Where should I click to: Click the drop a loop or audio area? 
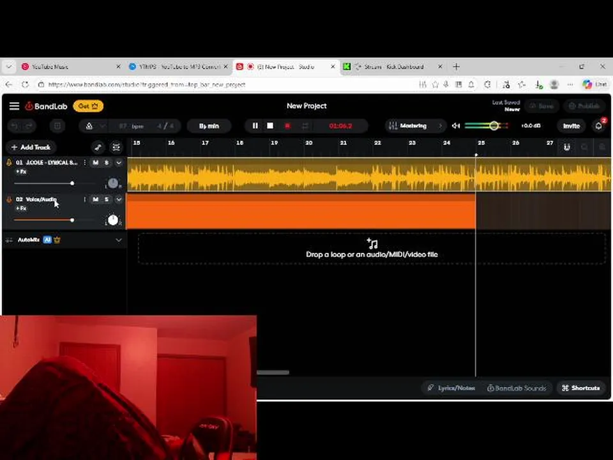point(372,249)
